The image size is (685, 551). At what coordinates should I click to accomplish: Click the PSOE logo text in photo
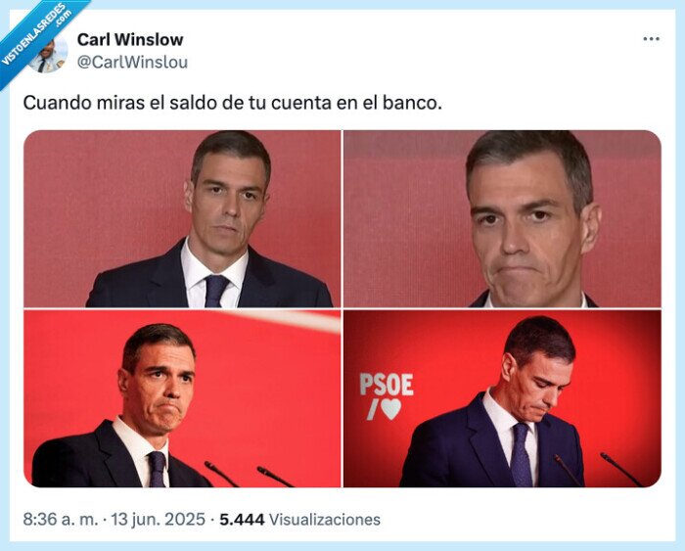pos(387,385)
